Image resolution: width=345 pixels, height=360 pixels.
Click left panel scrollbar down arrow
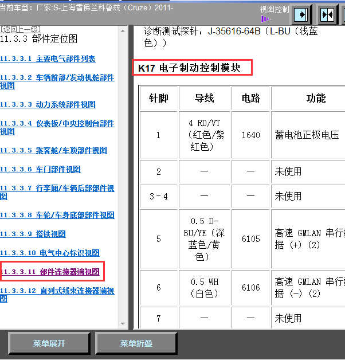(x=123, y=324)
